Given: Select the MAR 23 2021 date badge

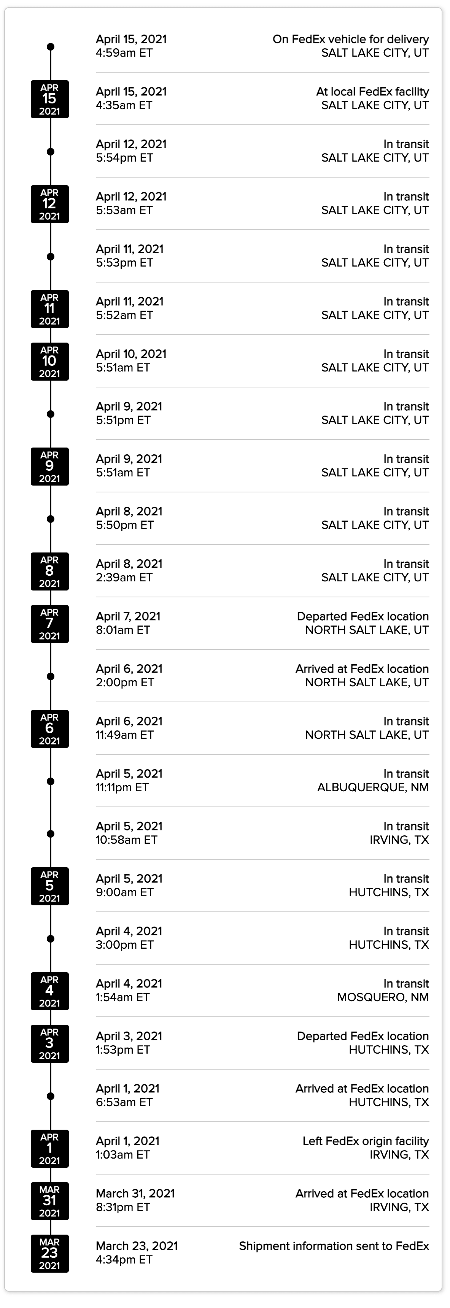Looking at the screenshot, I should tap(50, 1253).
